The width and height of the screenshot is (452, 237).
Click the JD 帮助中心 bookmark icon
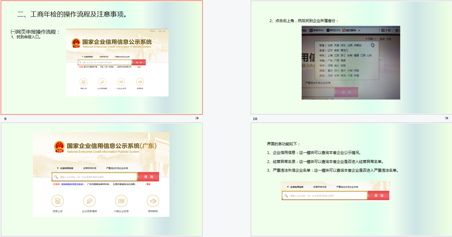pos(311,30)
